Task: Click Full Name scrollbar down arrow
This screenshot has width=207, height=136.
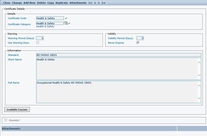Action: click(199, 98)
